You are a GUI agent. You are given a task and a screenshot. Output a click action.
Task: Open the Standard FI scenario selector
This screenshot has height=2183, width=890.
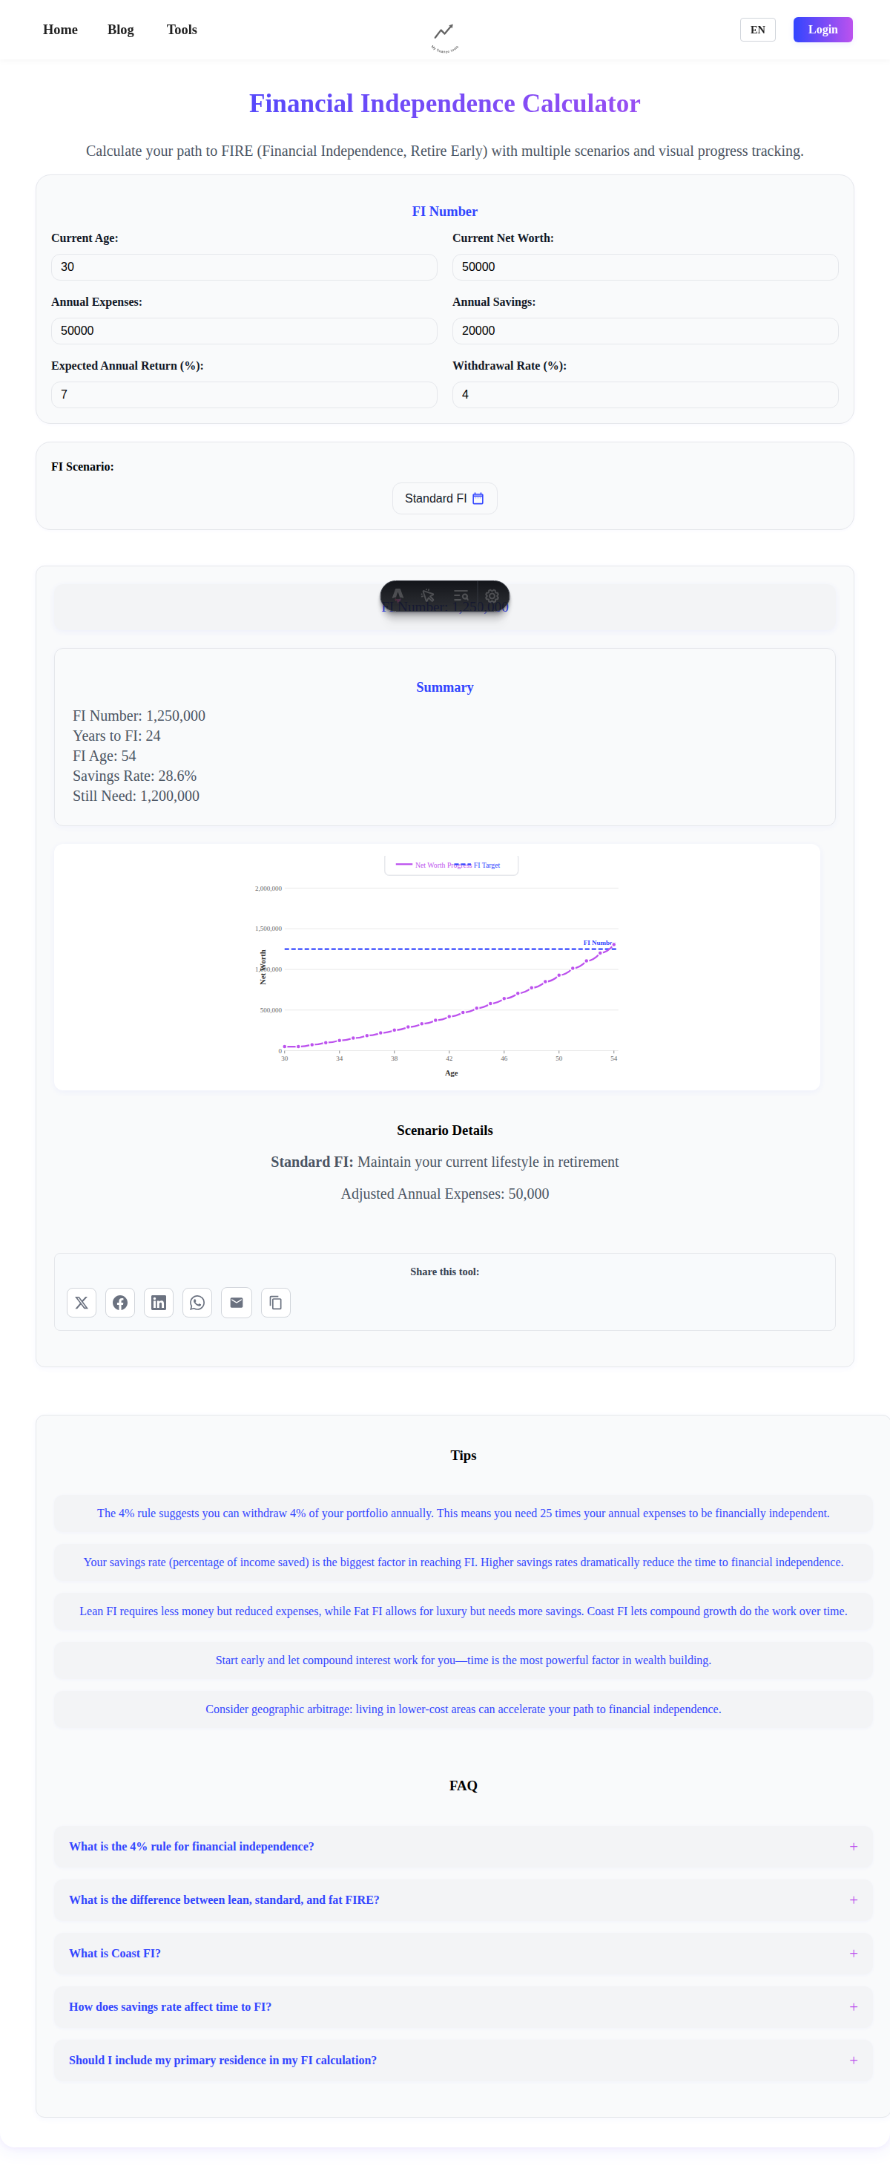[x=444, y=498]
